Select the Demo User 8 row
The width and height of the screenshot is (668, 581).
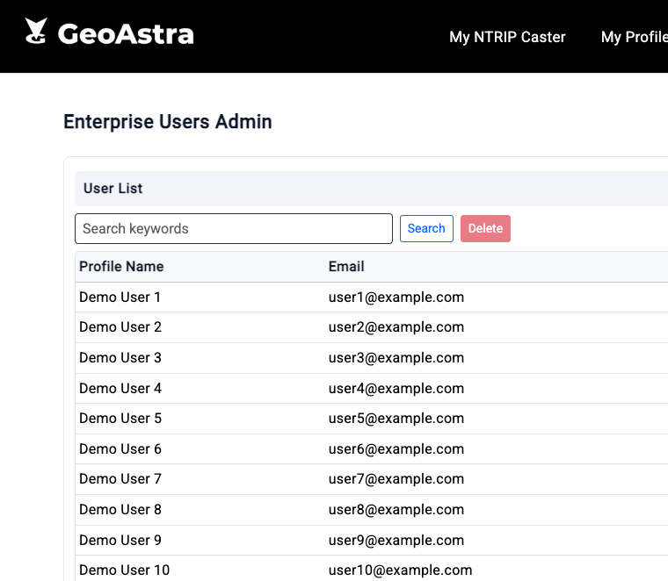pos(372,510)
